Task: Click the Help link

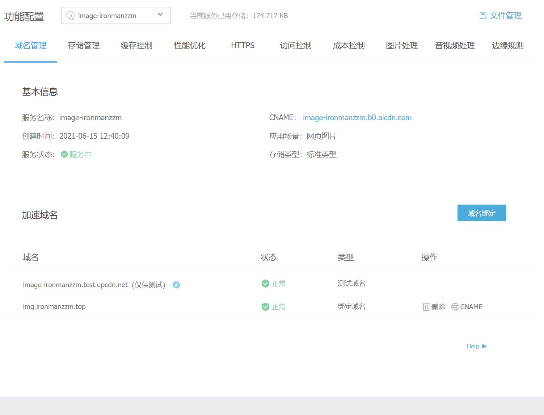Action: tap(473, 346)
